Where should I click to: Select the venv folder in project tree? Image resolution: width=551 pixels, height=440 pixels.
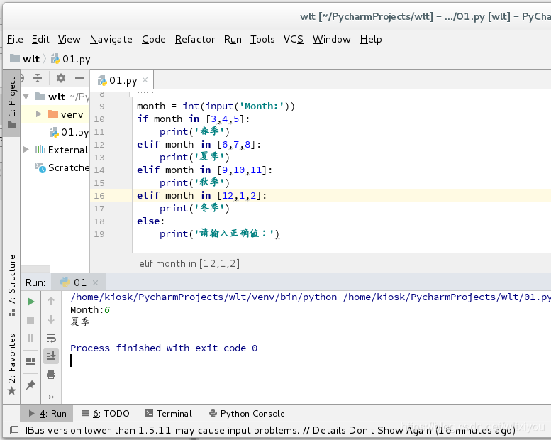[x=65, y=114]
